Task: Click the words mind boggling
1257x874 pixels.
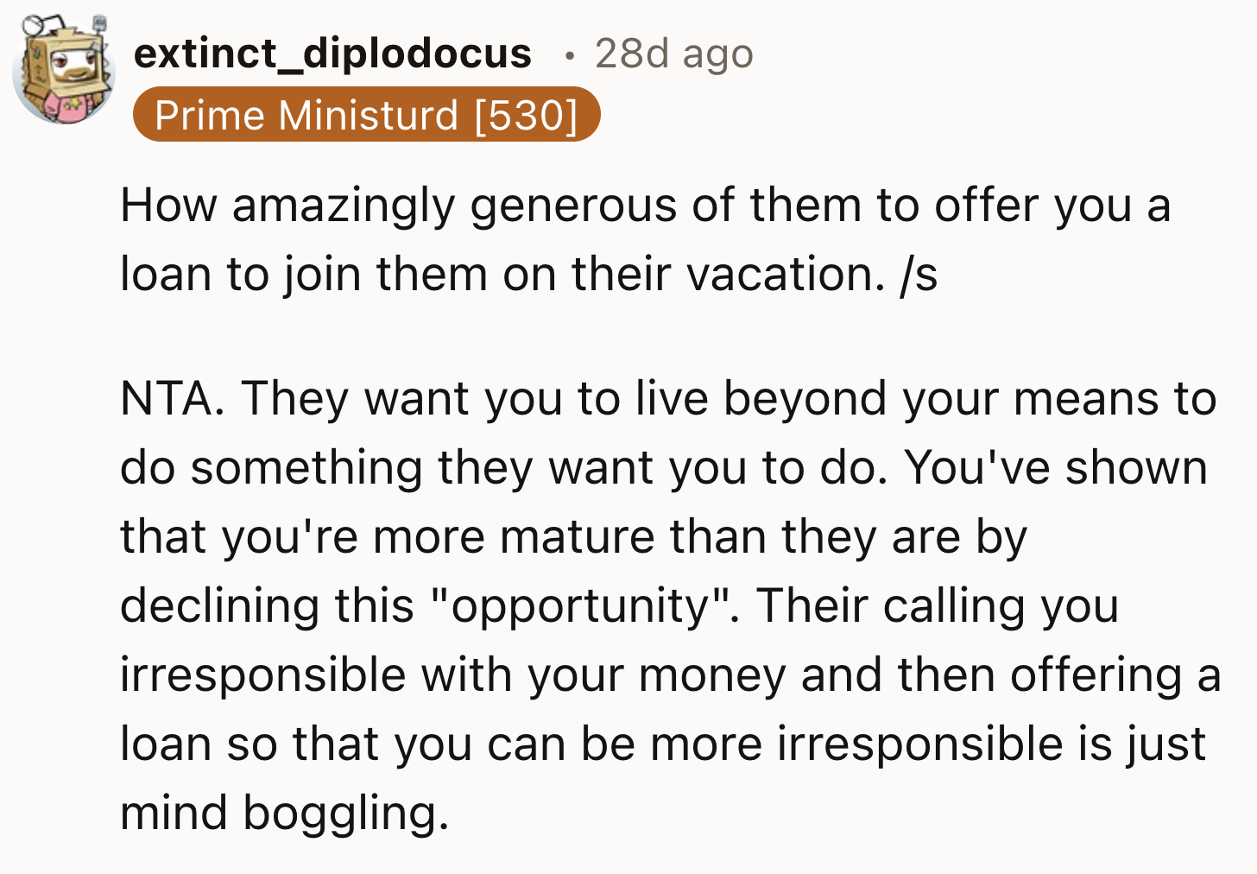Action: coord(284,814)
